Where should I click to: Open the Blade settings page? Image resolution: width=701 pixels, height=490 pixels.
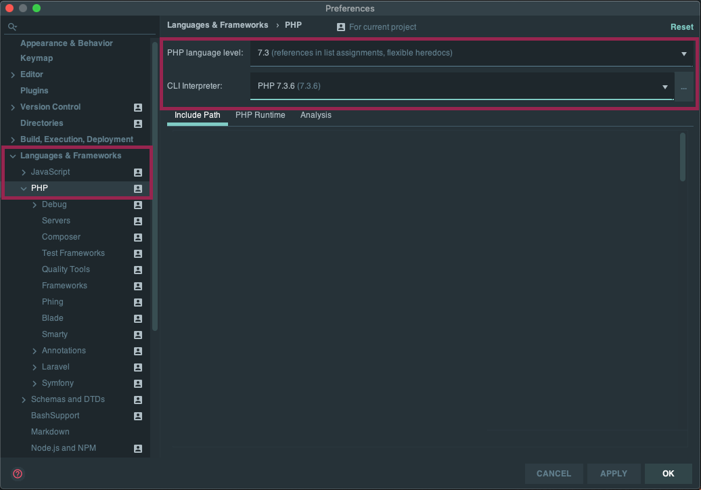click(52, 318)
